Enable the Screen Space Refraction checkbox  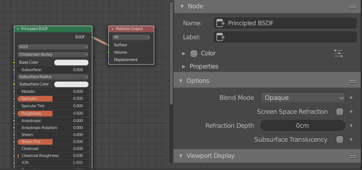[x=340, y=112]
